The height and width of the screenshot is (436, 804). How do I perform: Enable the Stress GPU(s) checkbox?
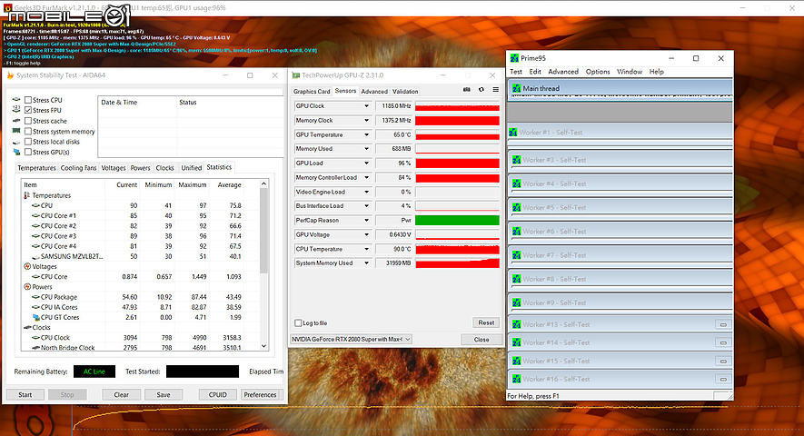28,153
